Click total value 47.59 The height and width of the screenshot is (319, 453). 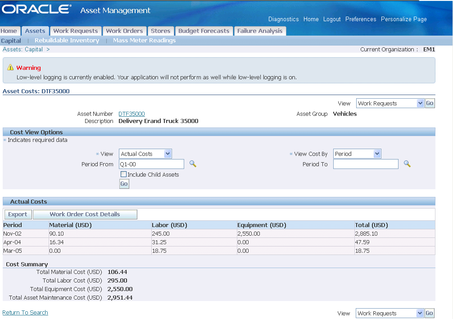(x=362, y=242)
